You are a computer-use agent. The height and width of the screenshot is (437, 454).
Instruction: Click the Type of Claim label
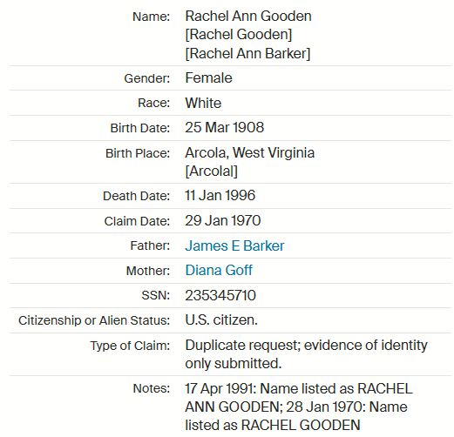(130, 346)
